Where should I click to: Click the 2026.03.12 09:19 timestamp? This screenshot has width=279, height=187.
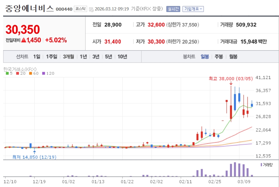(112, 9)
